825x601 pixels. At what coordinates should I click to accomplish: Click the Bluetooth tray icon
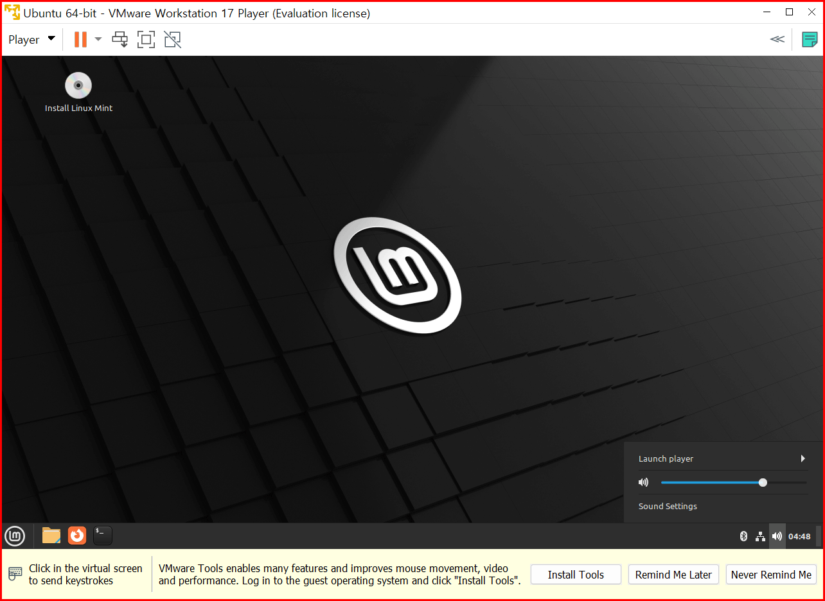tap(744, 536)
